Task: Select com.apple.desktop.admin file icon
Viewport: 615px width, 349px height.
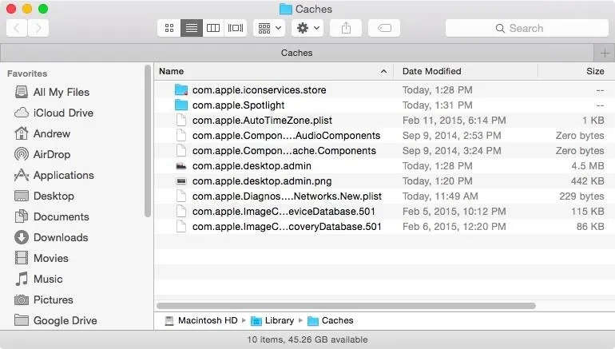Action: click(181, 166)
